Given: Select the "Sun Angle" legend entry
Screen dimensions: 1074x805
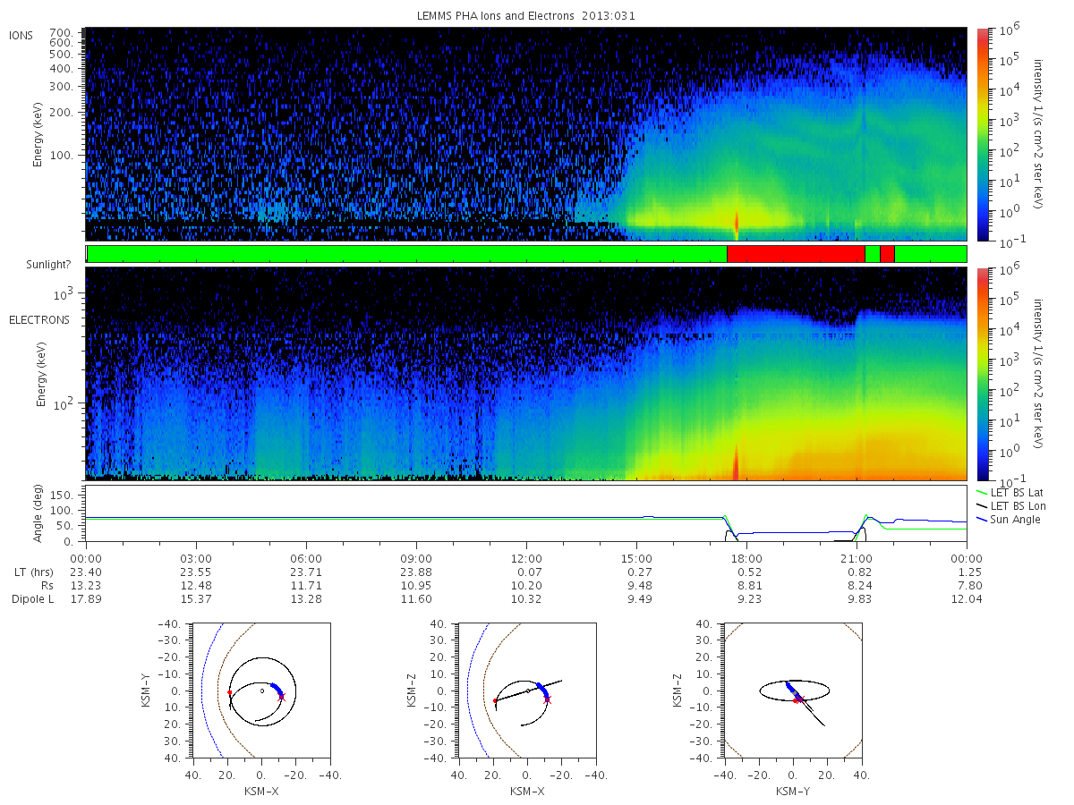Looking at the screenshot, I should pos(1010,520).
